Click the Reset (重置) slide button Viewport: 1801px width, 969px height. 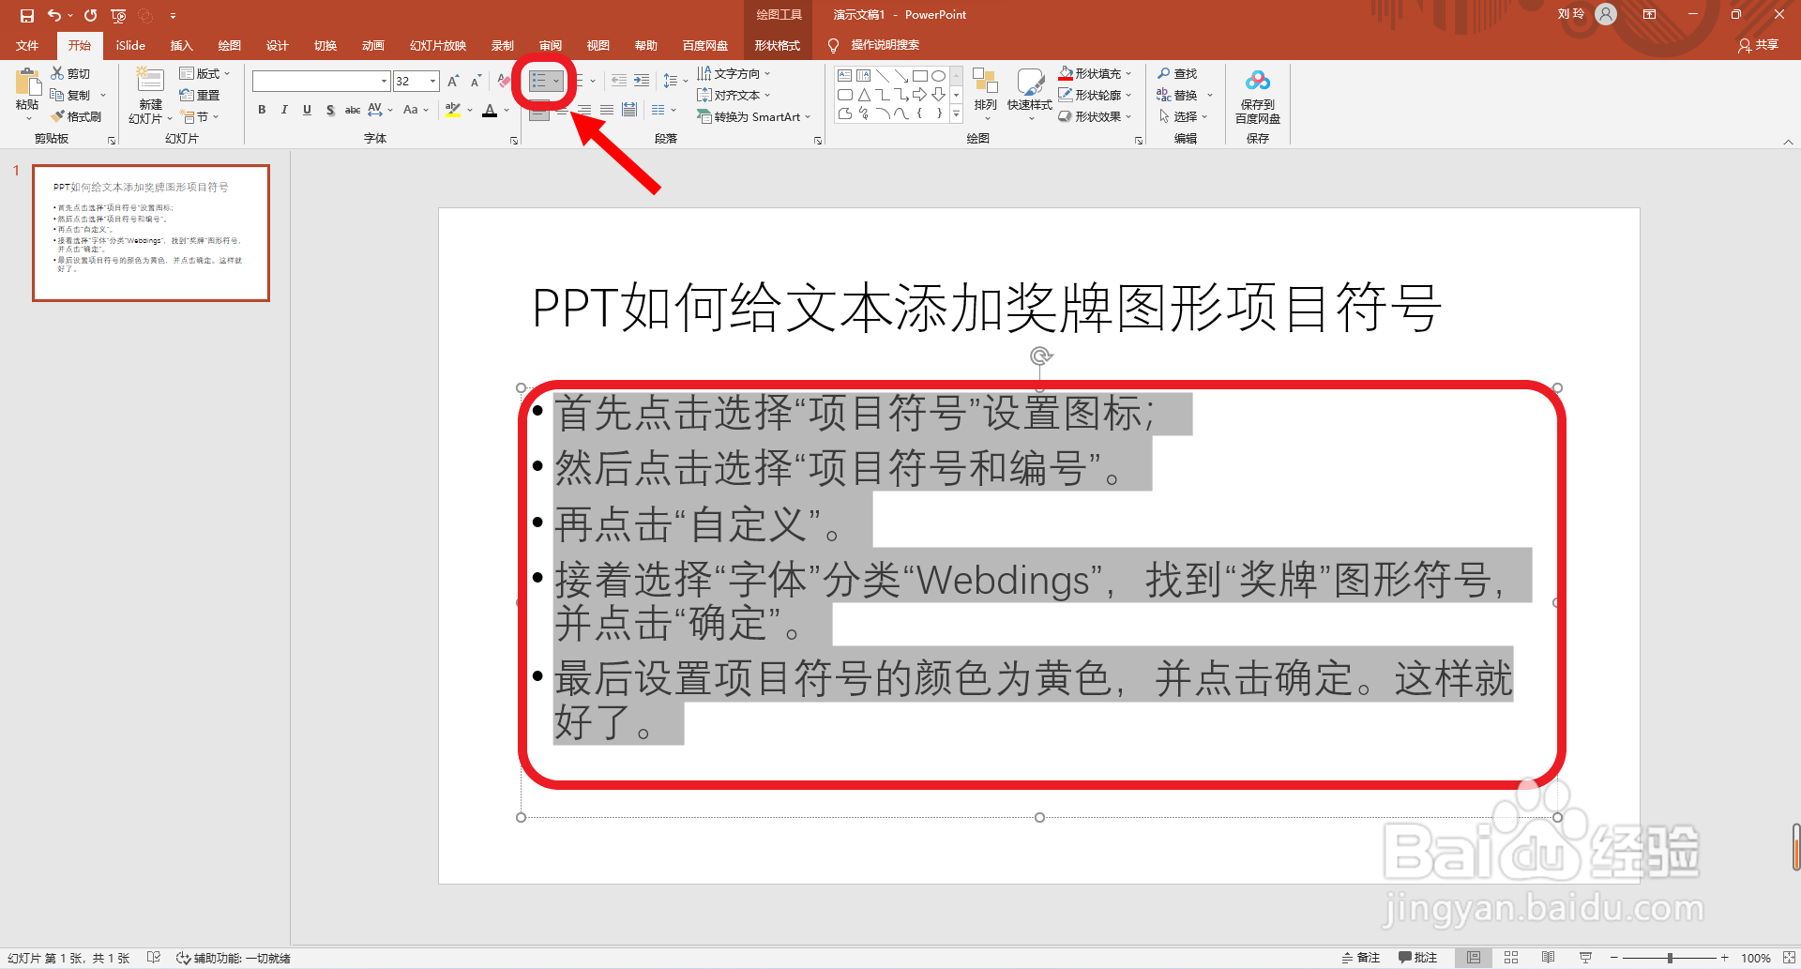click(200, 95)
